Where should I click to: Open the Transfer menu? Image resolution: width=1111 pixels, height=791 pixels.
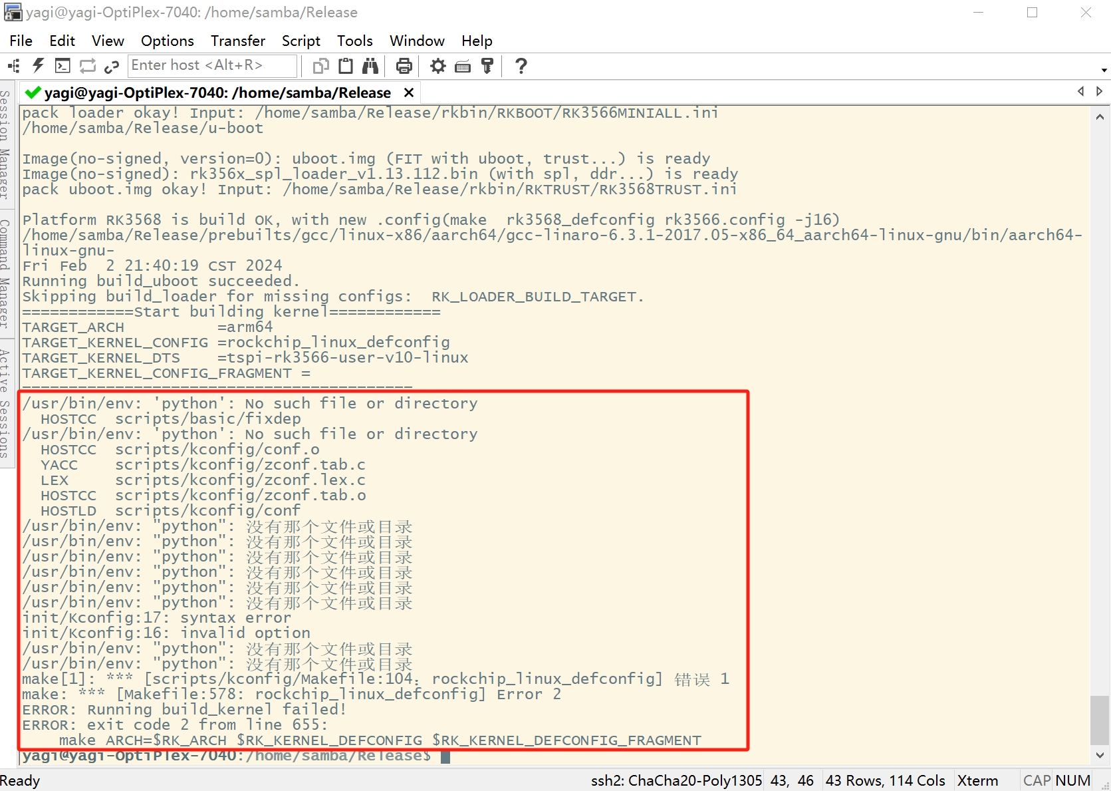(x=237, y=41)
